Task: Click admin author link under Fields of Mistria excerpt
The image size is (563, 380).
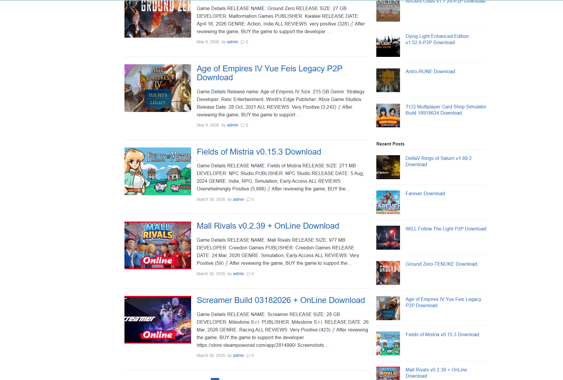Action: 239,200
